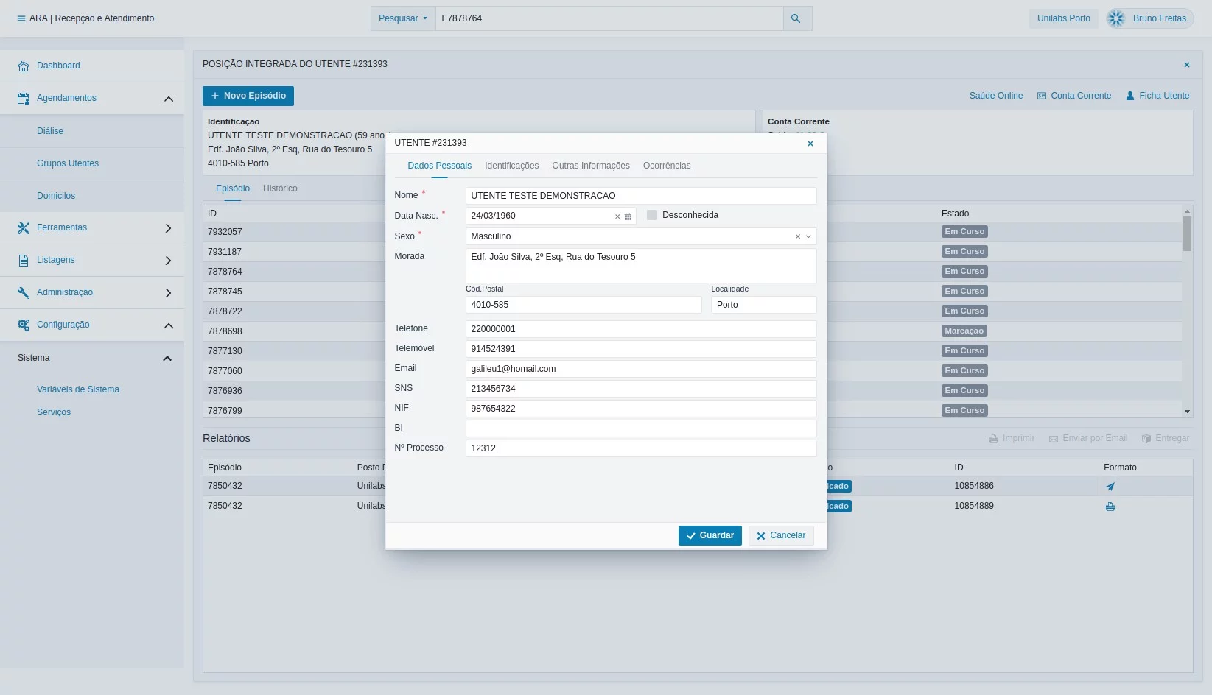1212x695 pixels.
Task: Click the Dashboard home icon
Action: click(x=24, y=66)
